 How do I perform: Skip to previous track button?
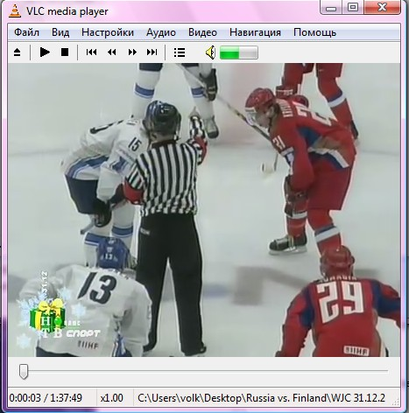point(91,52)
